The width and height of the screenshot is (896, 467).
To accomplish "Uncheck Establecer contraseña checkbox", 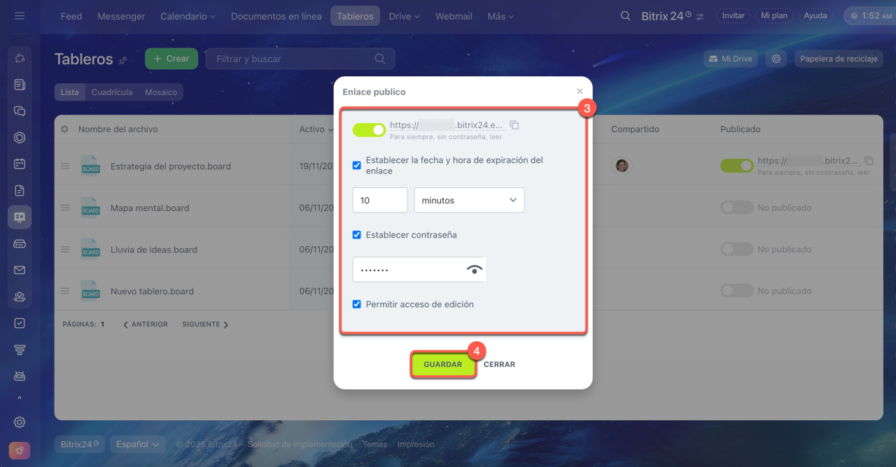I will (357, 235).
